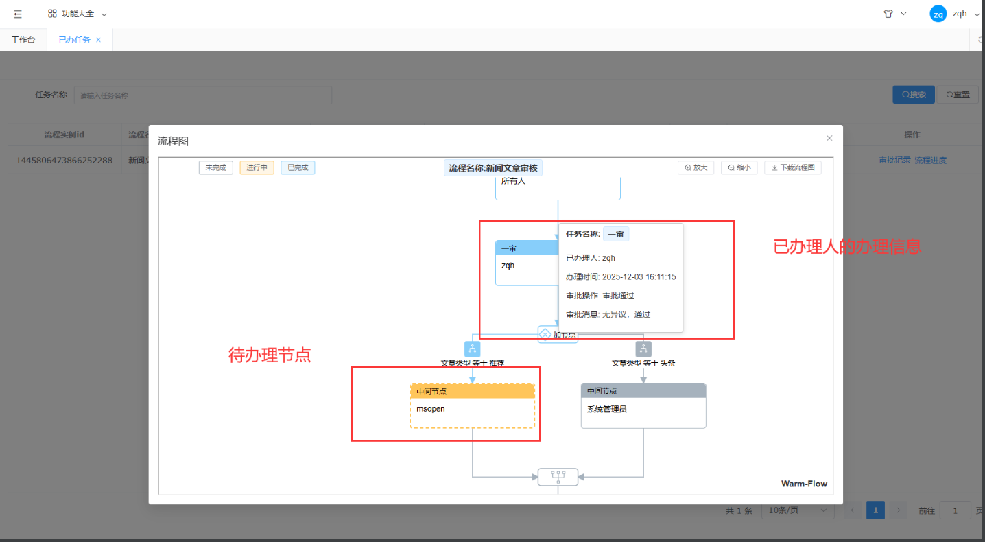Collapse the sidebar with the hamburger icon
Screen dimensions: 985x542
point(18,14)
